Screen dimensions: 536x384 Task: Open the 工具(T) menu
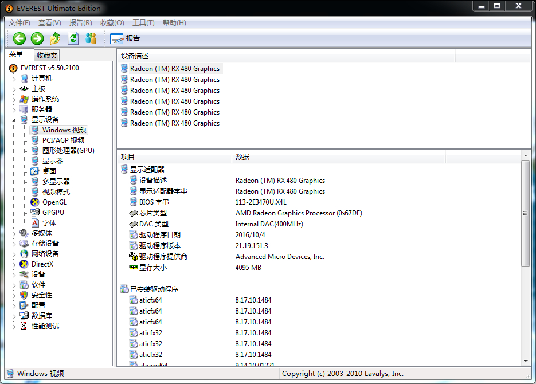pyautogui.click(x=143, y=23)
